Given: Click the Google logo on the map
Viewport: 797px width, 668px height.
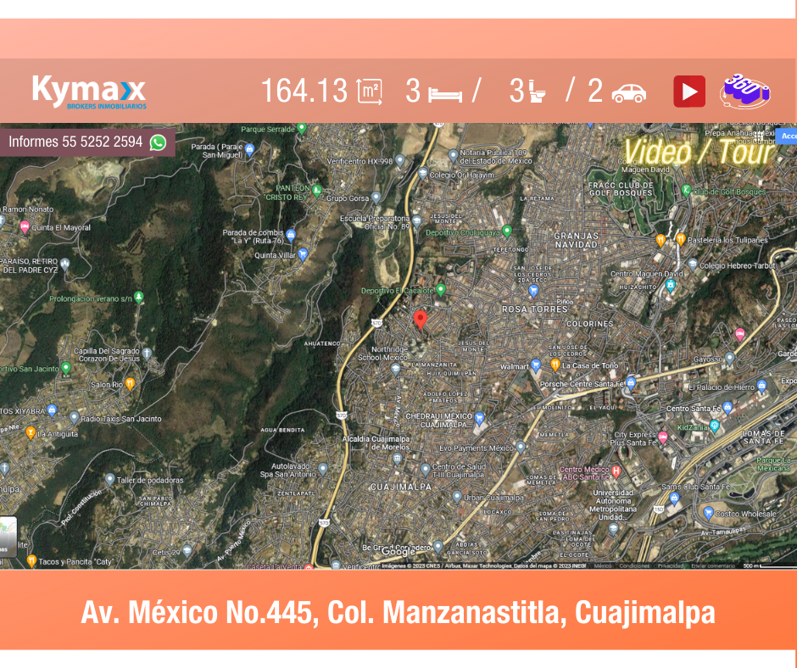Looking at the screenshot, I should tap(398, 552).
